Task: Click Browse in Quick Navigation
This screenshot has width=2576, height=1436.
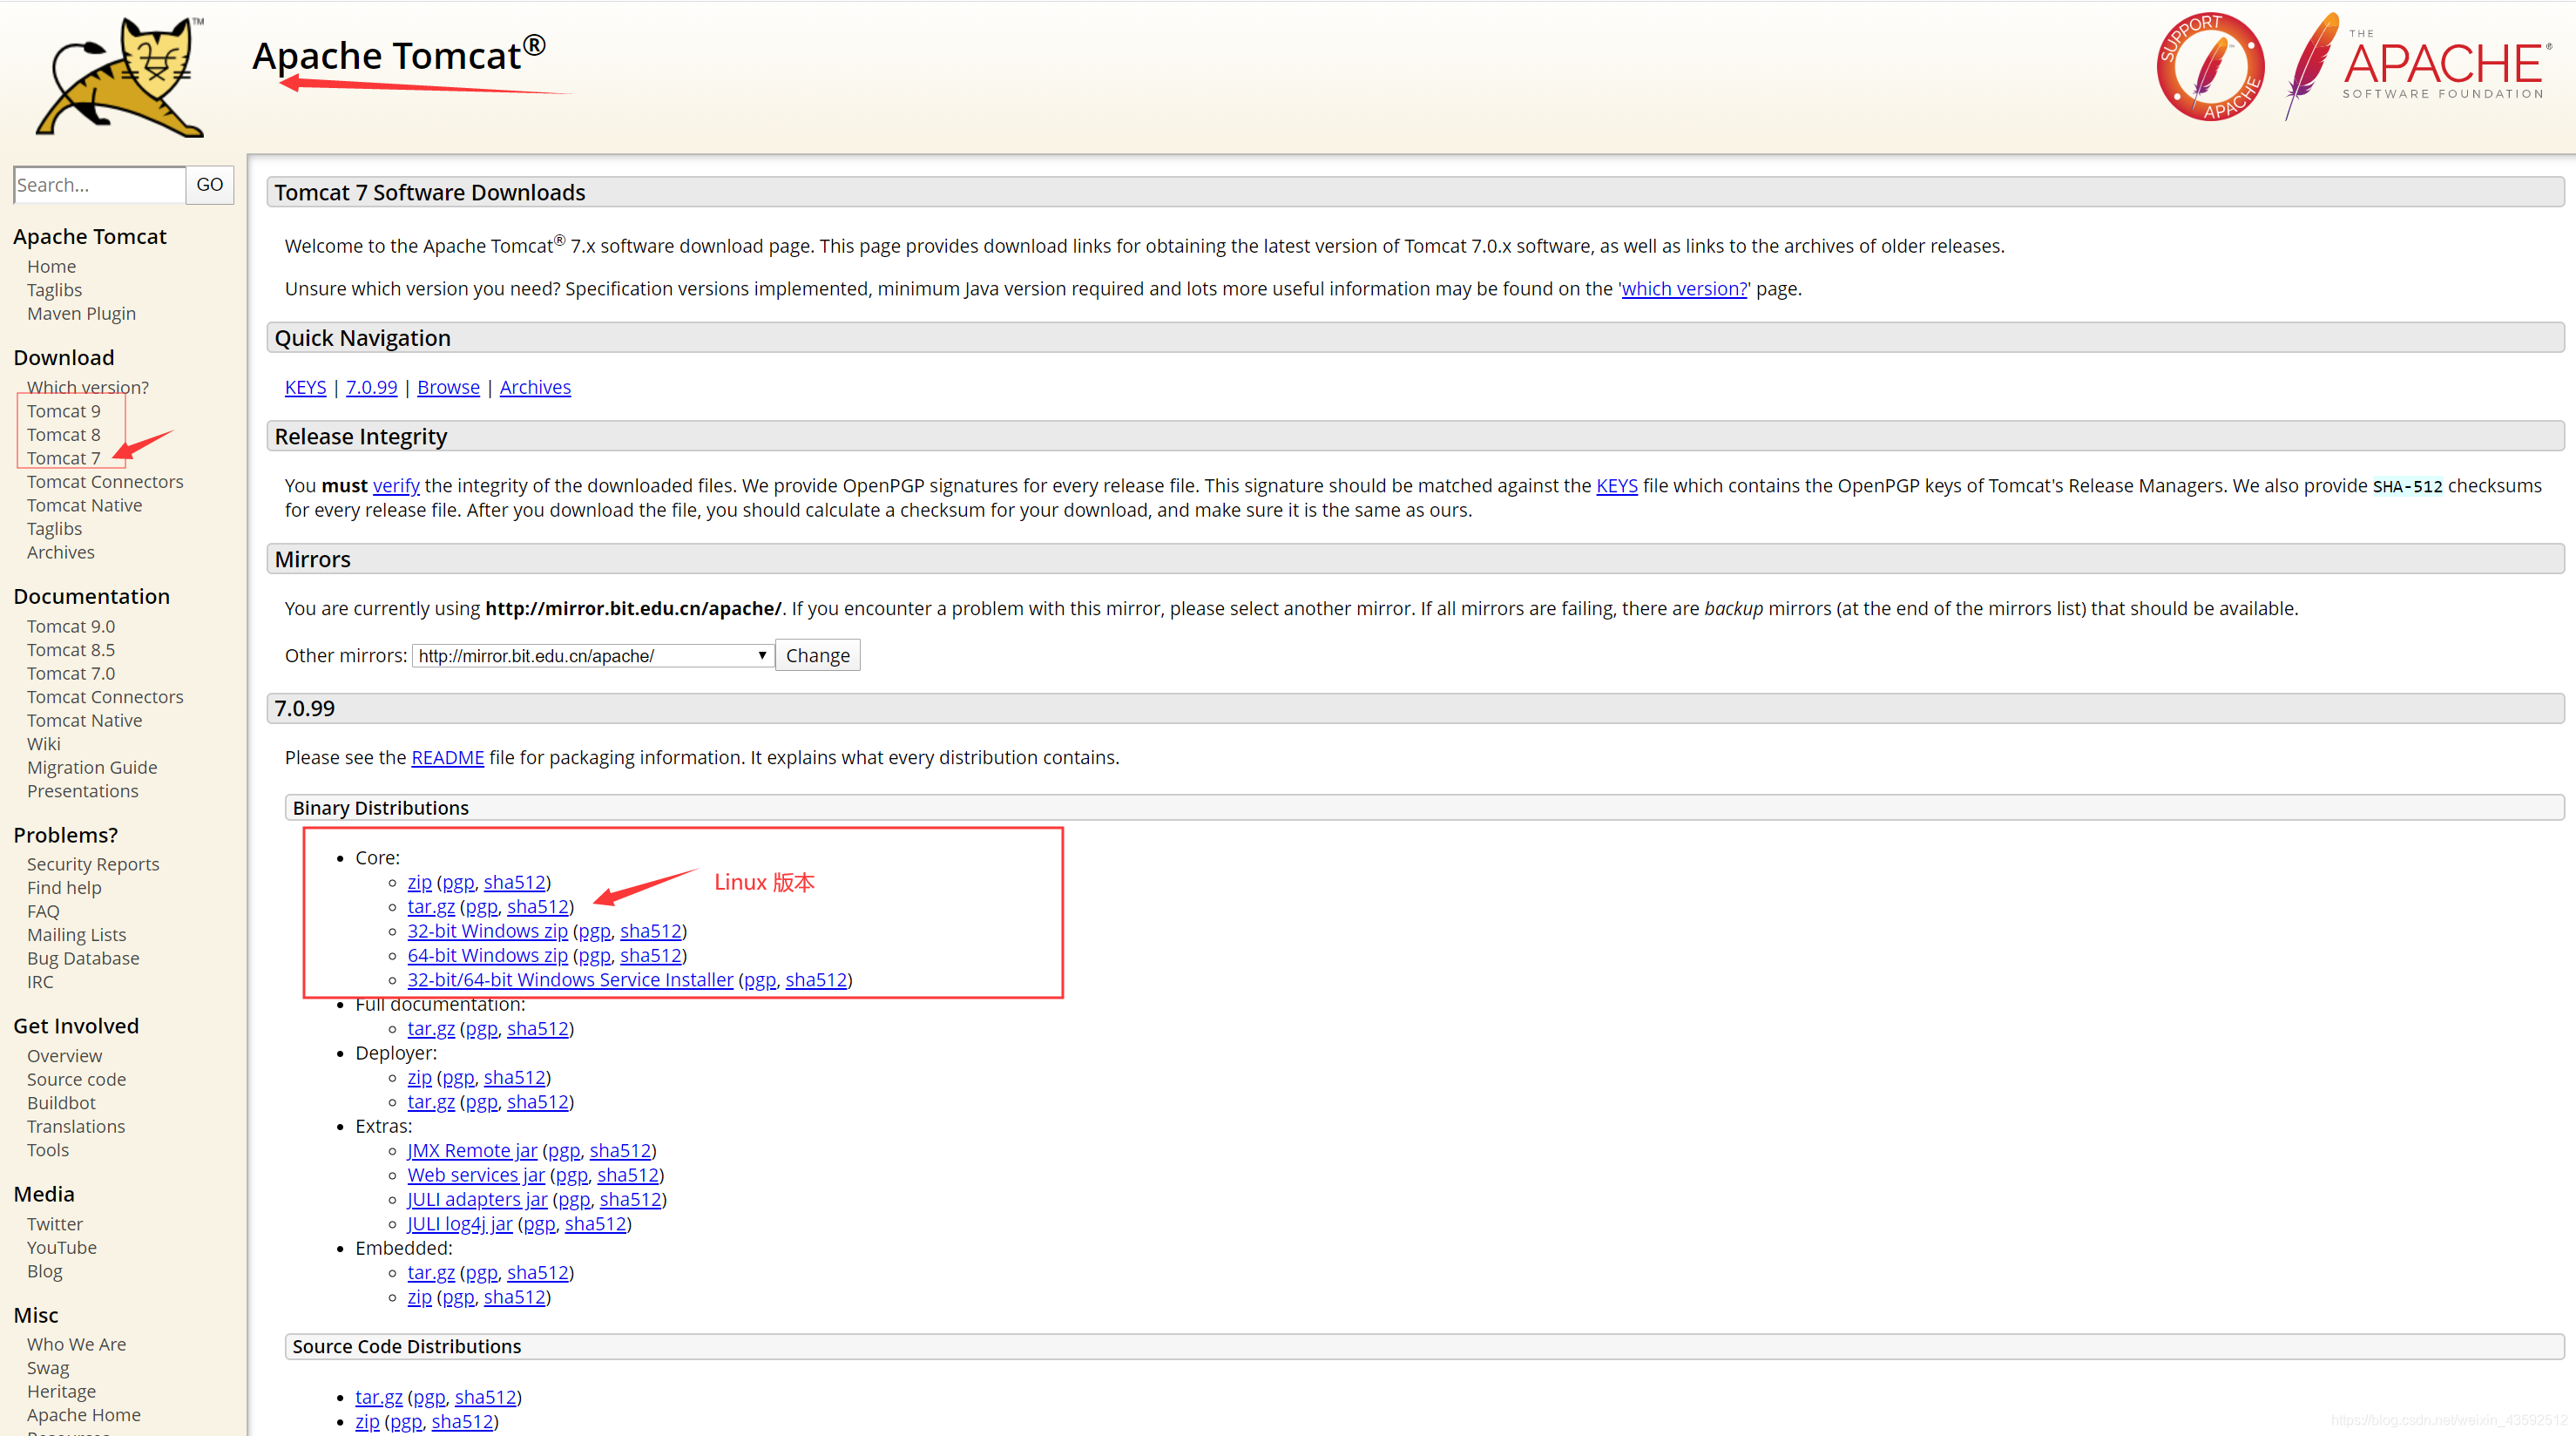Action: pos(448,387)
